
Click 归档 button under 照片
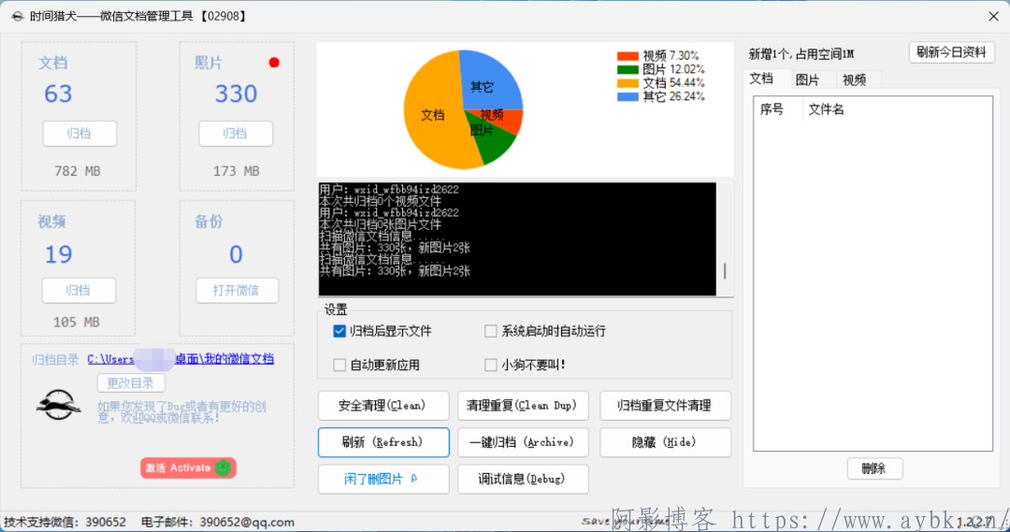[x=235, y=134]
